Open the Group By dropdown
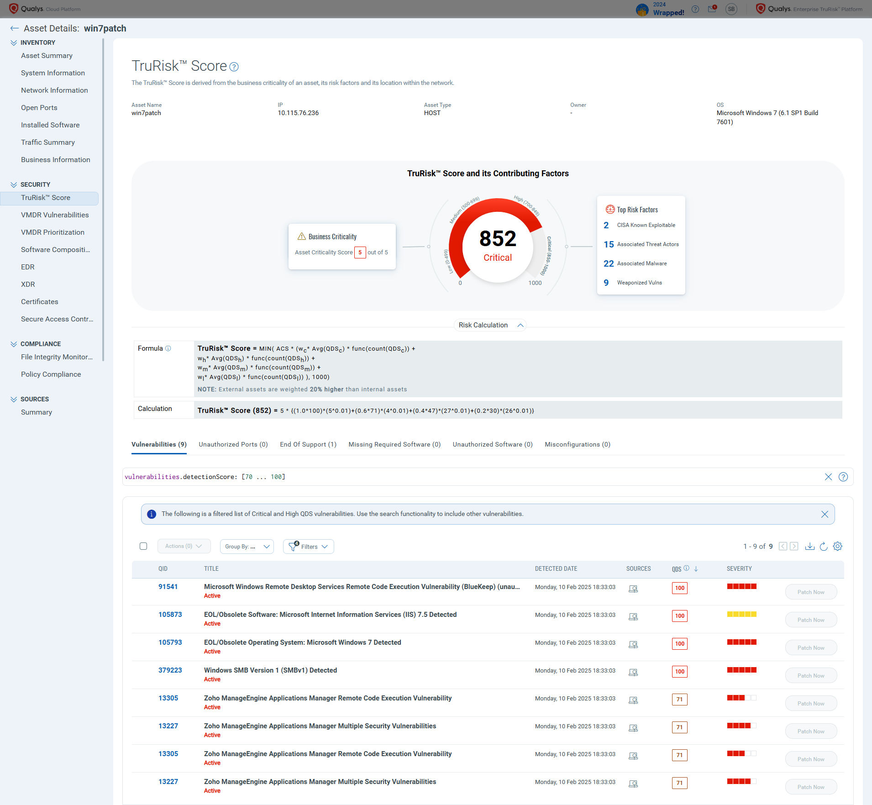Image resolution: width=872 pixels, height=805 pixels. tap(247, 547)
